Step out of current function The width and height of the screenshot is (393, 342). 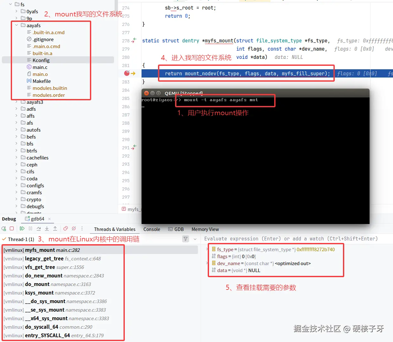tap(55, 228)
